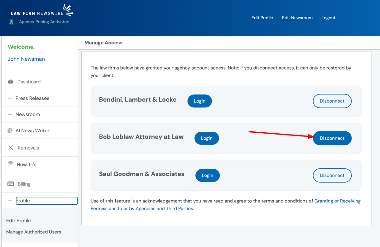Image resolution: width=380 pixels, height=247 pixels.
Task: Click the John Newsman username link
Action: 26,59
